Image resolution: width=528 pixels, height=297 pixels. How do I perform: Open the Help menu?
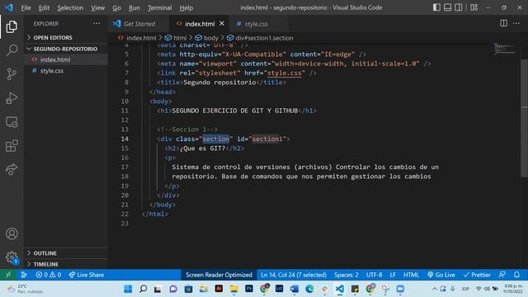click(x=186, y=7)
